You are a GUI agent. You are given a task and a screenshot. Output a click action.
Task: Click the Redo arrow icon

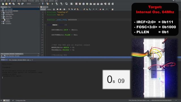pyautogui.click(x=22, y=4)
